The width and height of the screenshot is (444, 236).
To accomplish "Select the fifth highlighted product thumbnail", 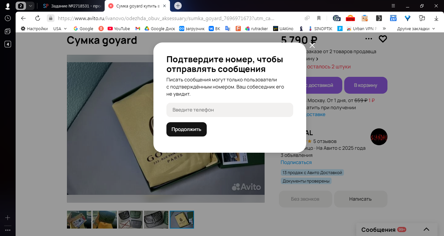I will click(182, 220).
